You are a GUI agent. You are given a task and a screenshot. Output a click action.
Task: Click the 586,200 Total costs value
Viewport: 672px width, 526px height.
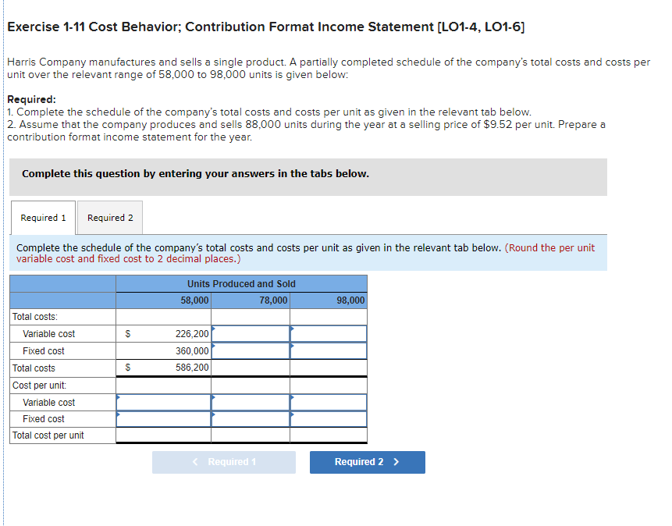[x=185, y=368]
